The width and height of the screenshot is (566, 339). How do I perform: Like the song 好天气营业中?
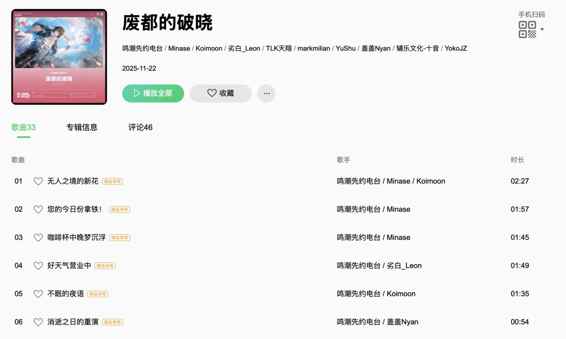[38, 266]
